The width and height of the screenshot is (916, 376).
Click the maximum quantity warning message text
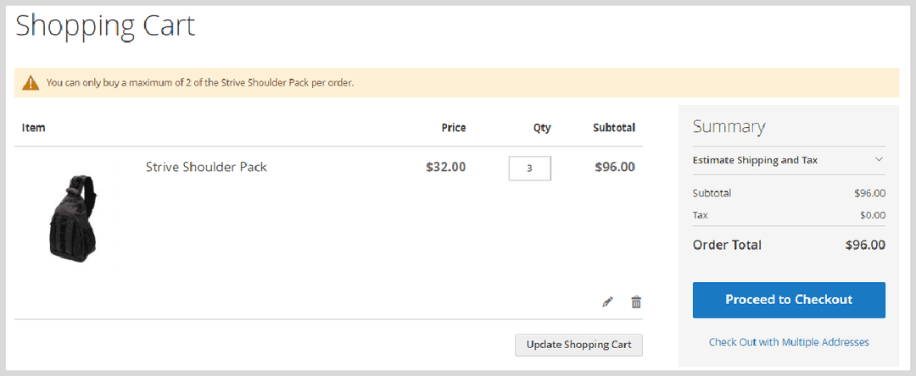200,83
